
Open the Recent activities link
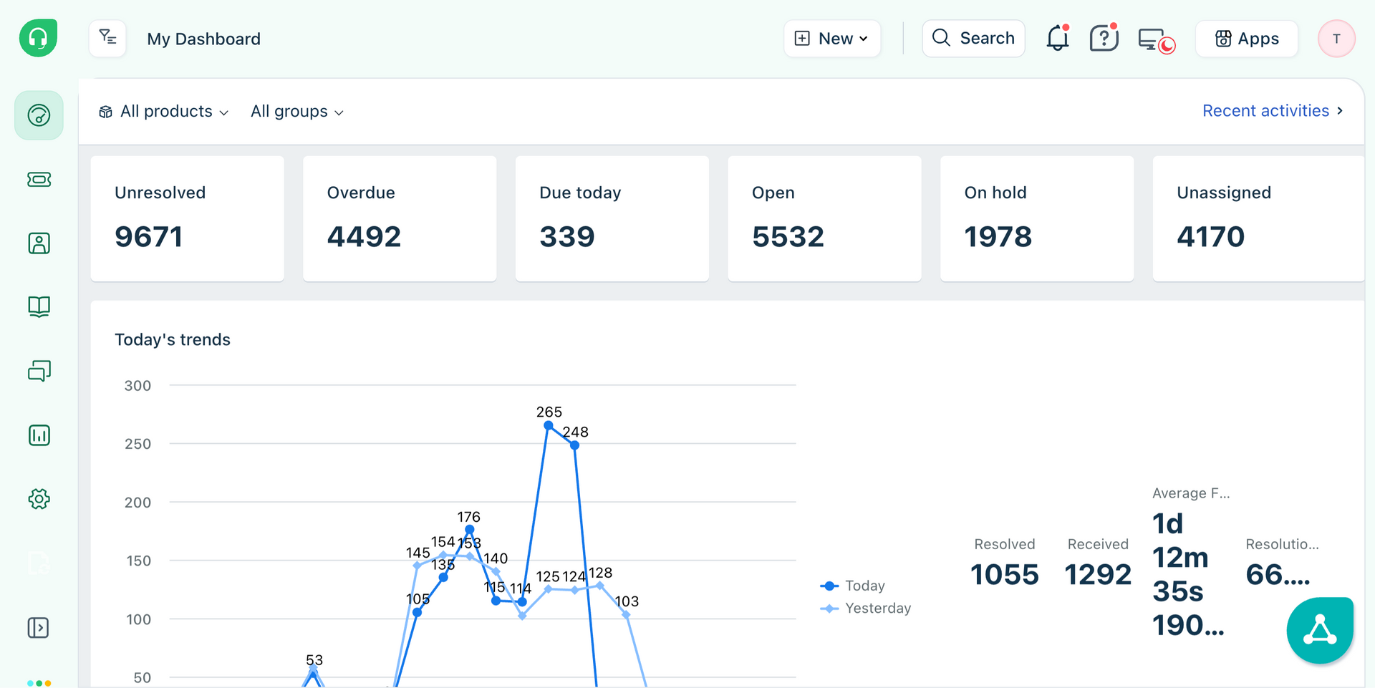[1272, 111]
